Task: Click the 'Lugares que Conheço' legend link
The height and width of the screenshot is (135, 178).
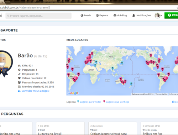Action: point(118,102)
